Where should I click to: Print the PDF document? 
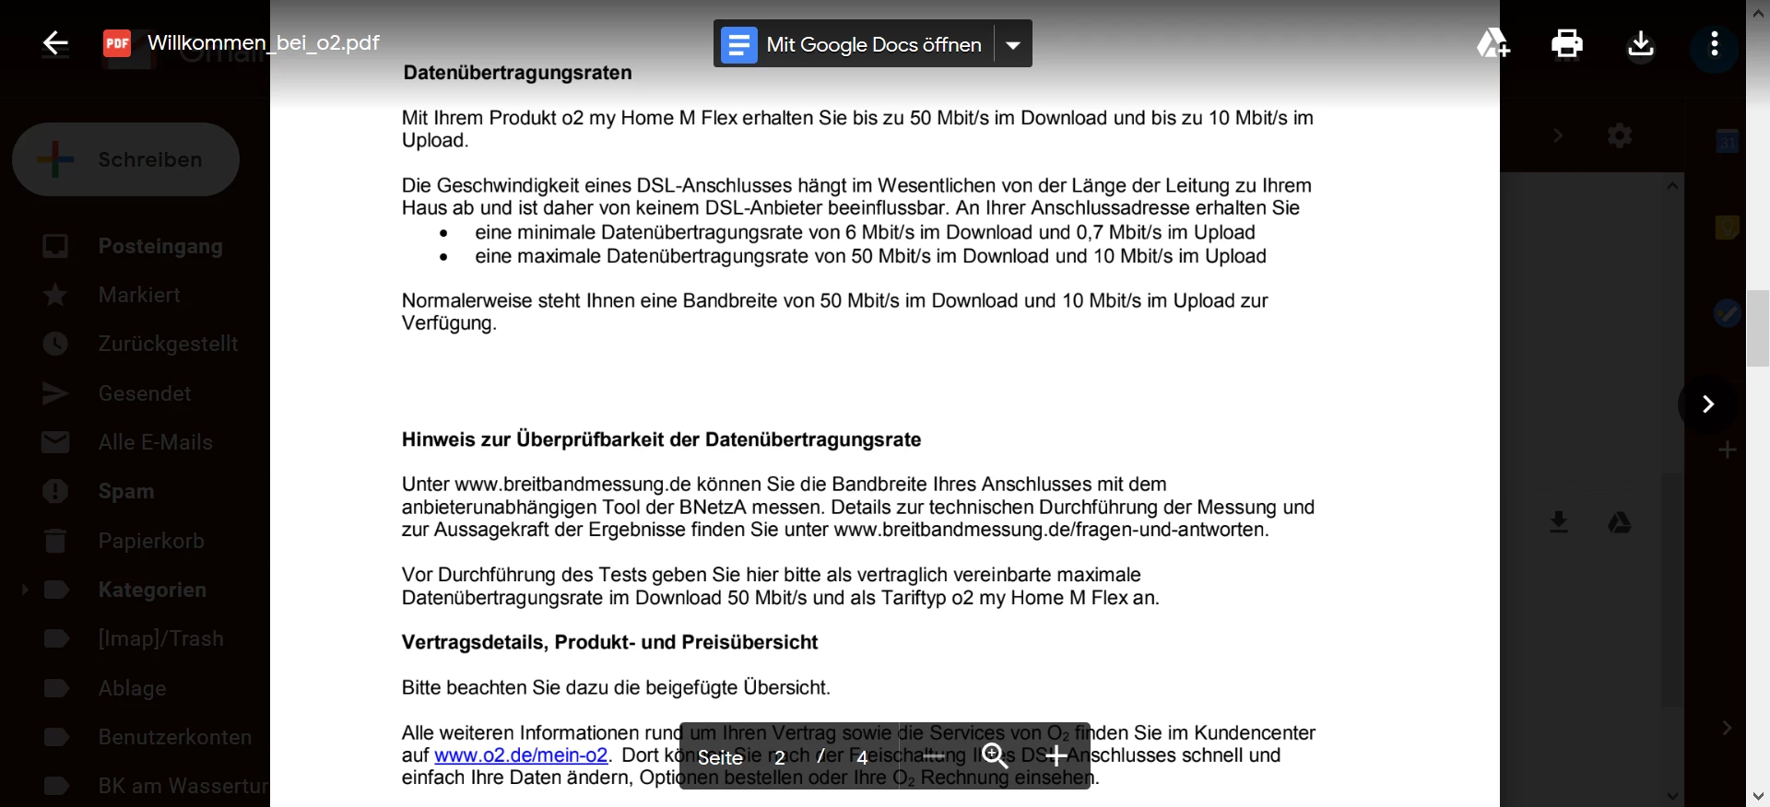point(1567,43)
